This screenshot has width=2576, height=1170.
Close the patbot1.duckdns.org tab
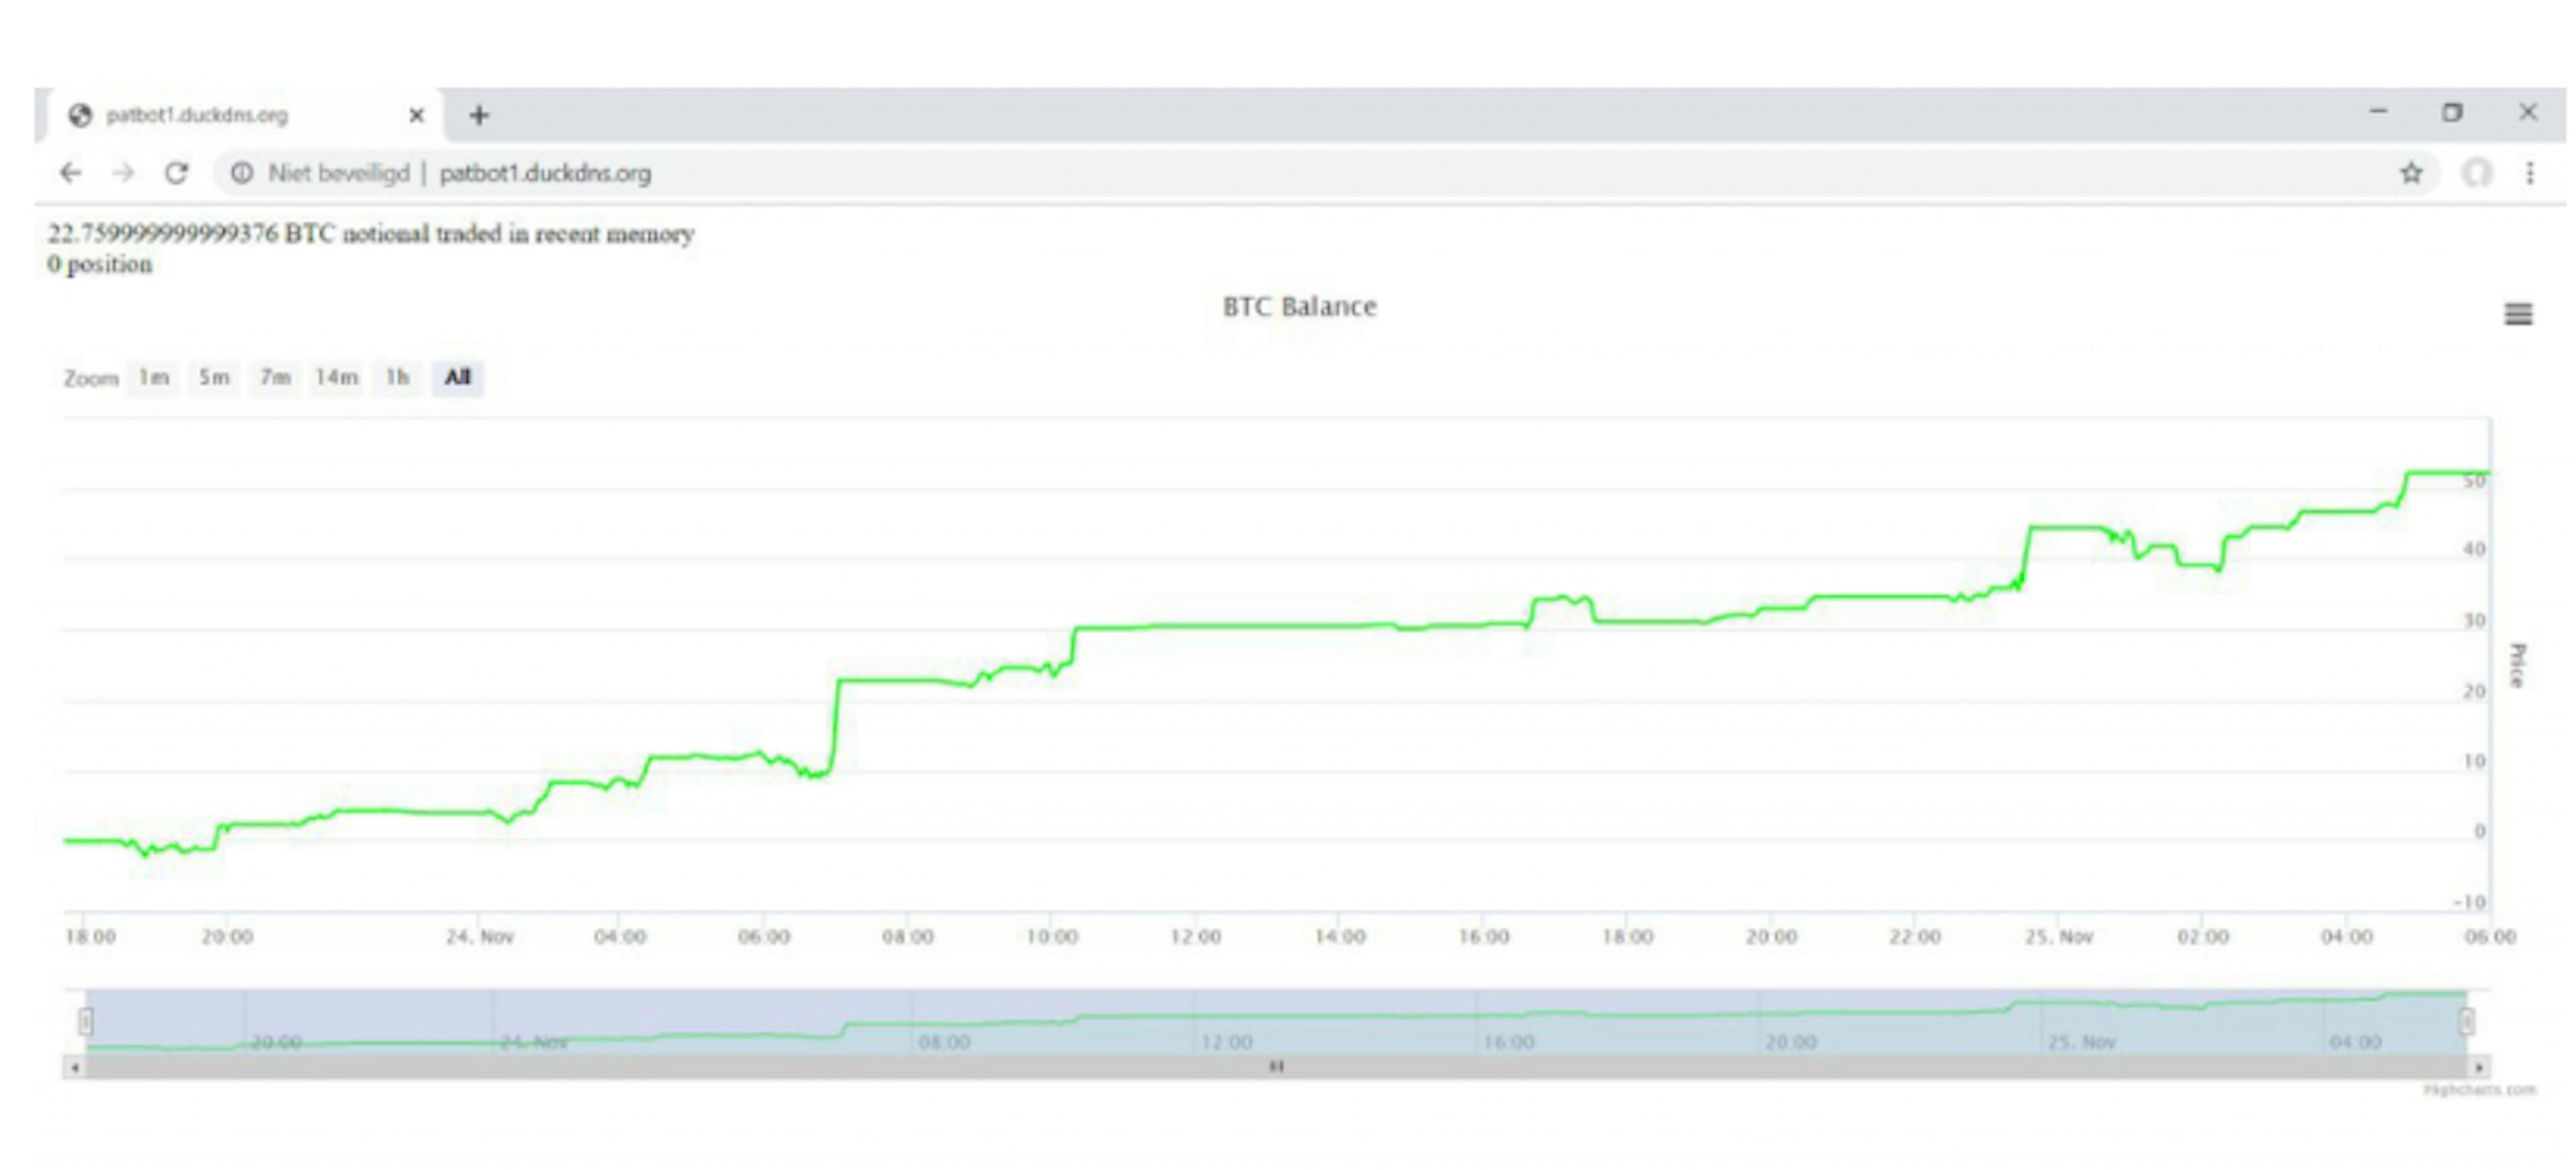pyautogui.click(x=417, y=115)
